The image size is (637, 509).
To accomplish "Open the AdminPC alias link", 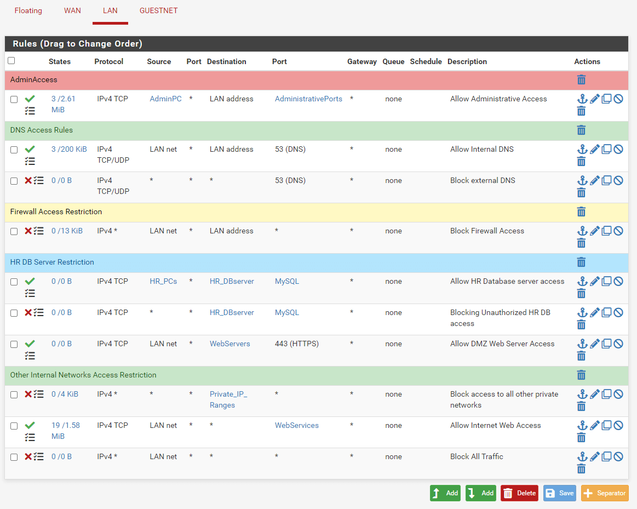I will tap(166, 99).
